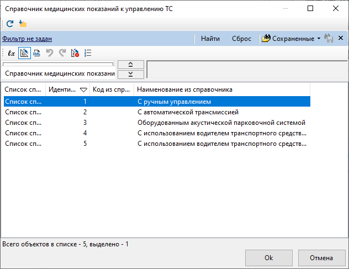This screenshot has width=349, height=269.
Task: Click the Сброс button
Action: tap(241, 39)
